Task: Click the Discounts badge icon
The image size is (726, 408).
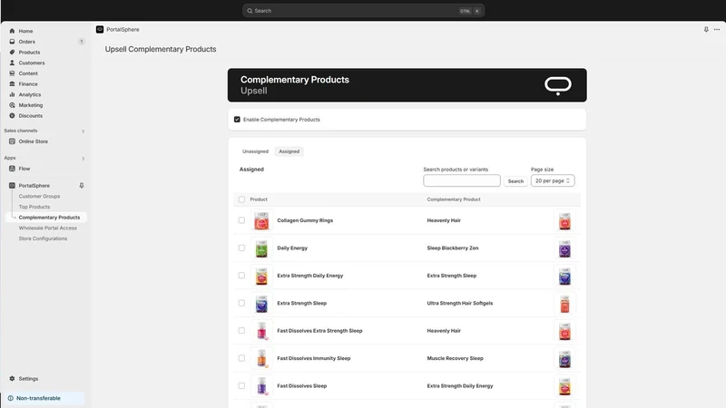Action: [x=12, y=116]
